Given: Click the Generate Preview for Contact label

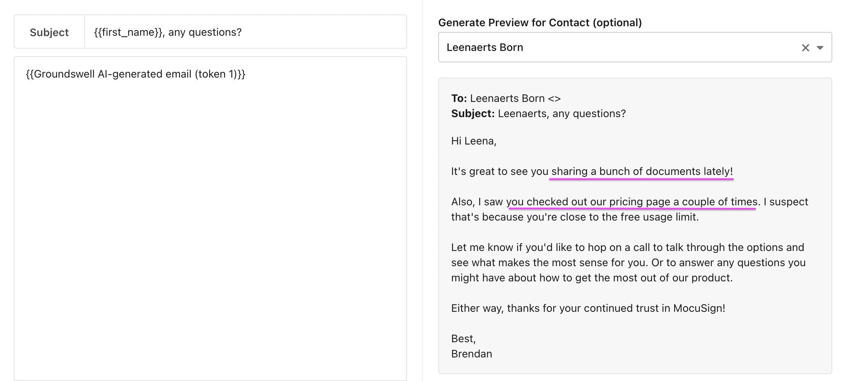Looking at the screenshot, I should 540,22.
